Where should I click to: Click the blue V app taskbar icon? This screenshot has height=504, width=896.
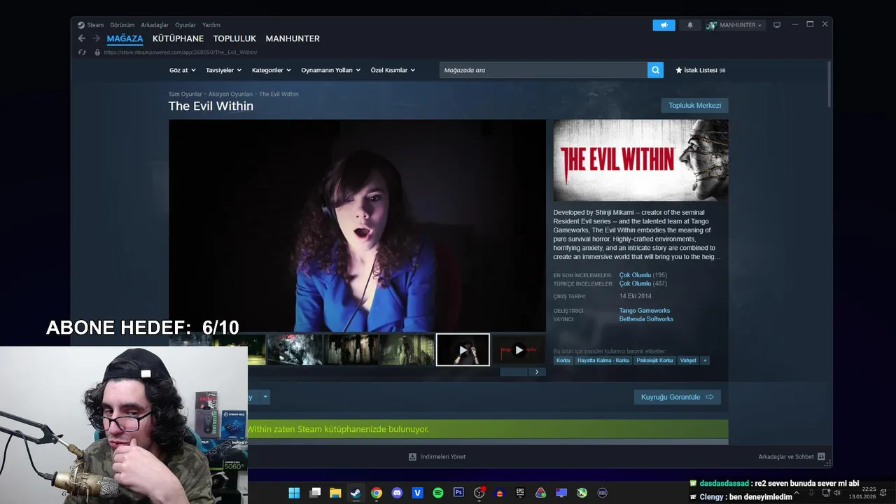pos(418,493)
